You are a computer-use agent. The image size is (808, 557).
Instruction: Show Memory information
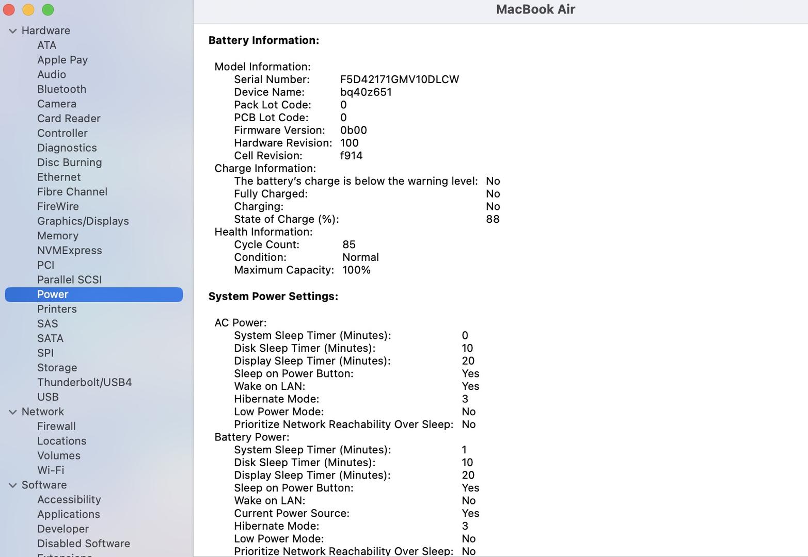pyautogui.click(x=58, y=236)
